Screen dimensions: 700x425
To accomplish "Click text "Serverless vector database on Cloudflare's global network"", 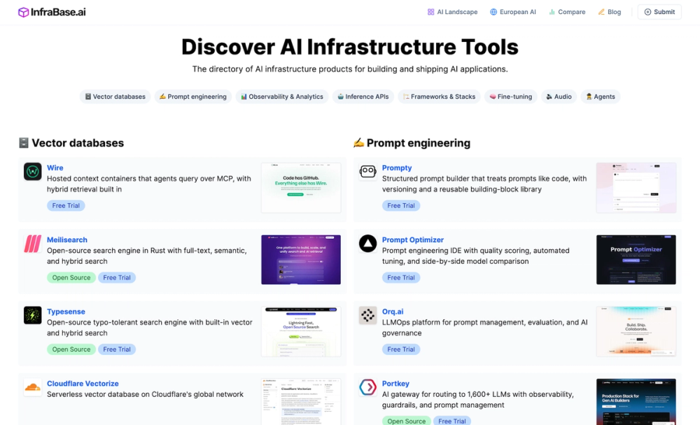I will tap(145, 395).
